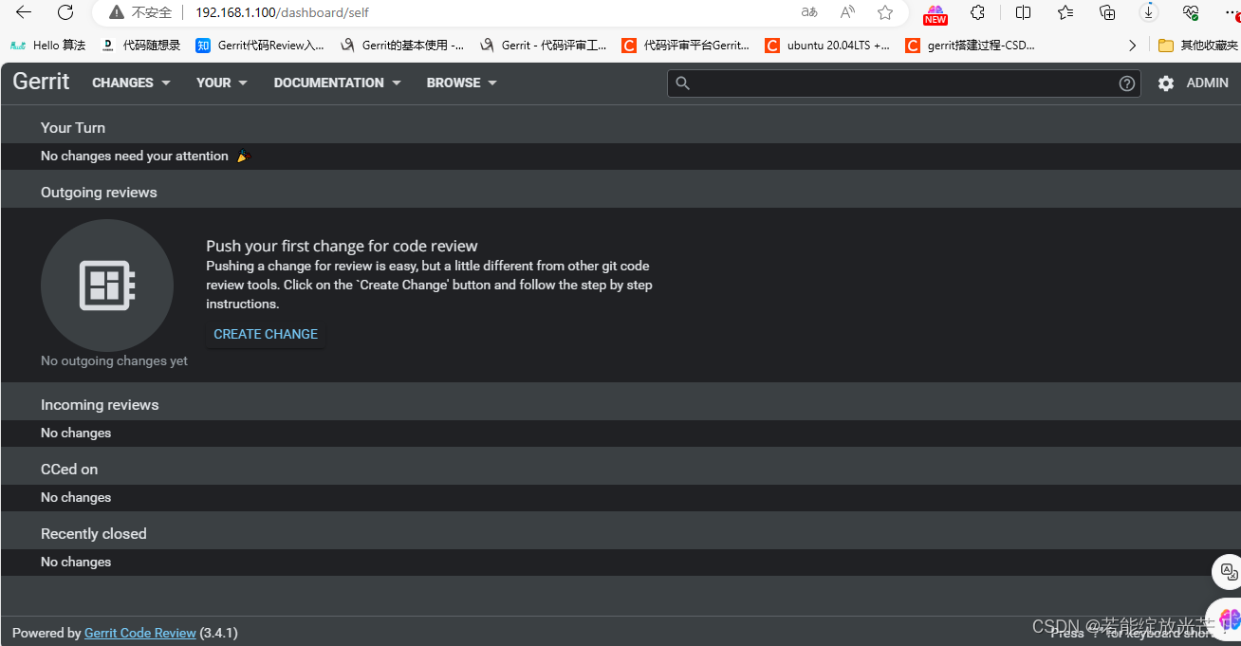Click the Your Turn section header
Screen dimensions: 1241x646
pyautogui.click(x=73, y=127)
